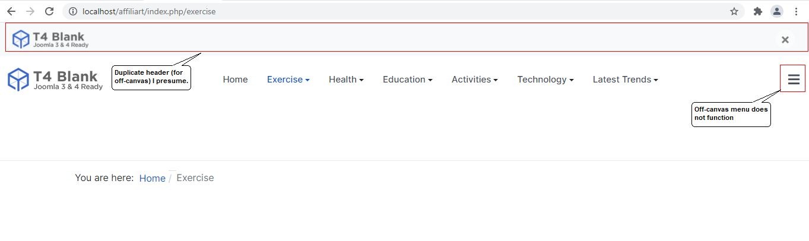Expand the Education dropdown menu

tap(407, 80)
